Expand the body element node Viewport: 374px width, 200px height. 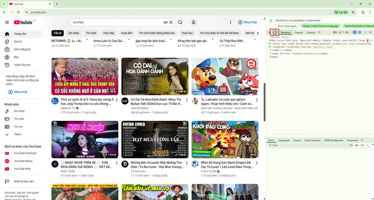tap(271, 54)
